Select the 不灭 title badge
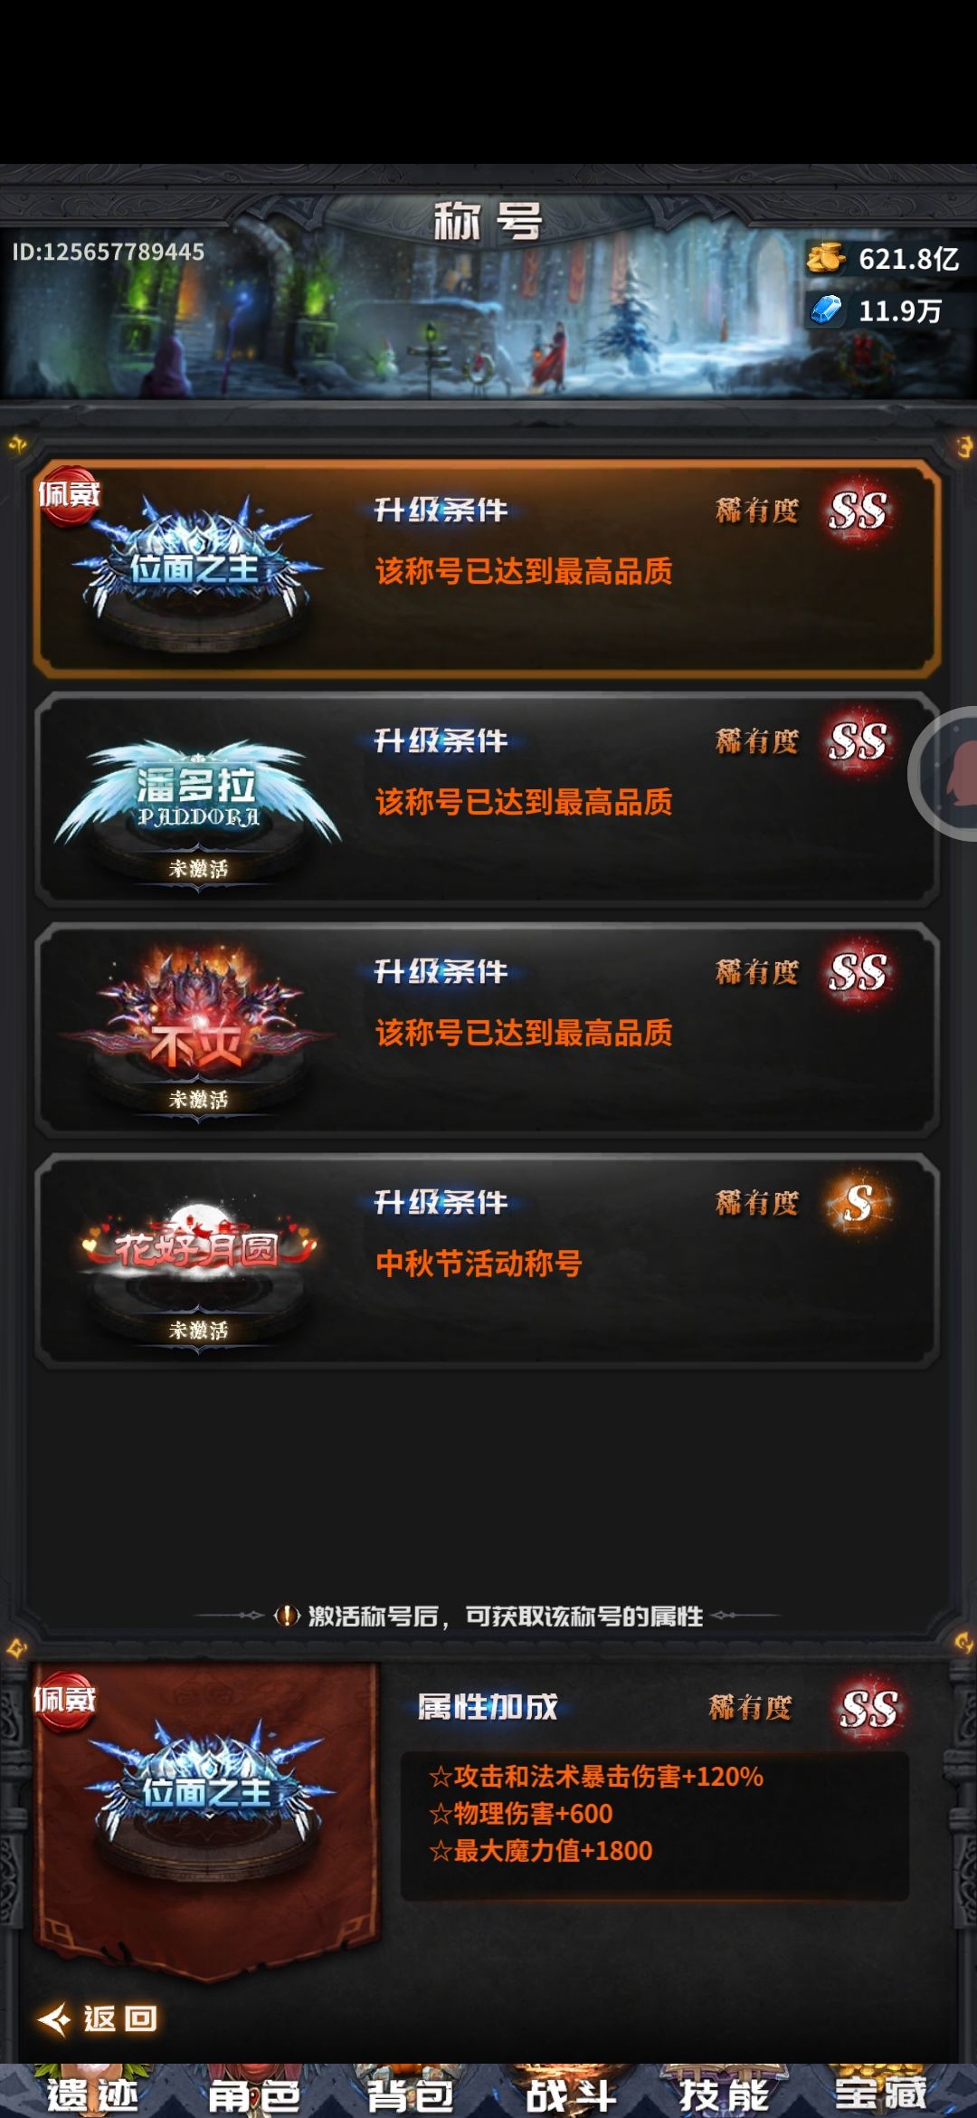Image resolution: width=977 pixels, height=2118 pixels. [x=197, y=1032]
